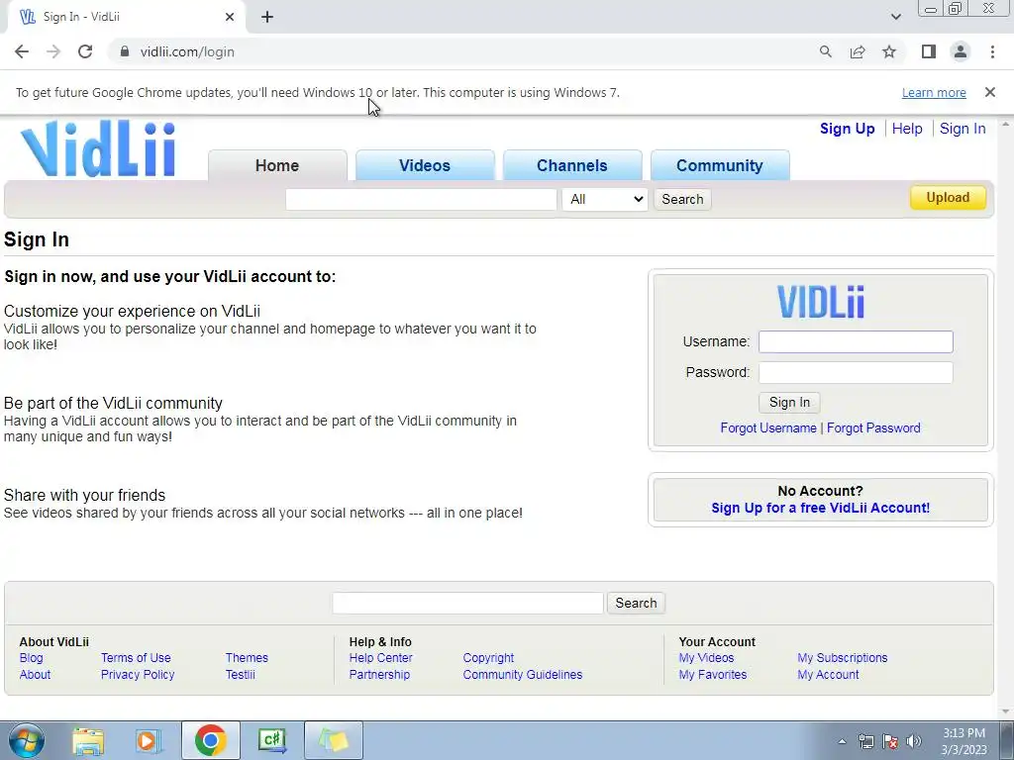Open the Privacy Policy link
This screenshot has width=1014, height=760.
(x=138, y=675)
